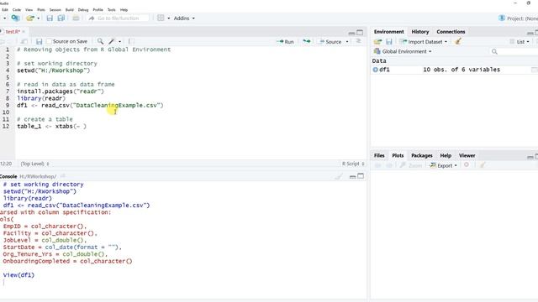The height and width of the screenshot is (302, 538).
Task: Save workspace icon in Environment pane
Action: point(388,42)
